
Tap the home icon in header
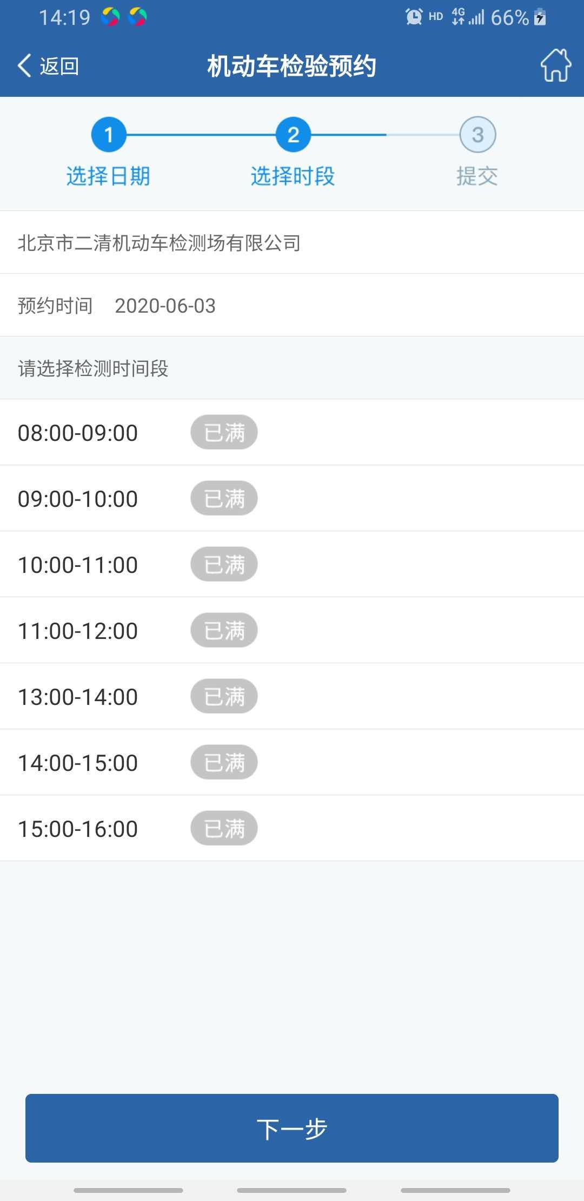555,65
